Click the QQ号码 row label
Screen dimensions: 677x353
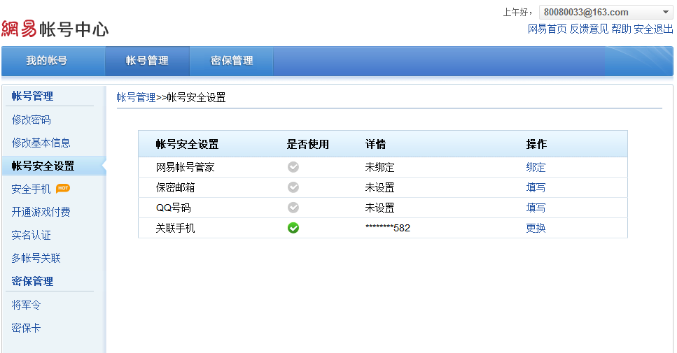click(x=173, y=208)
